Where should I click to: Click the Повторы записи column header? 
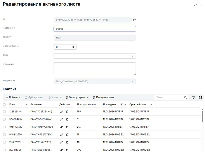click(86, 104)
